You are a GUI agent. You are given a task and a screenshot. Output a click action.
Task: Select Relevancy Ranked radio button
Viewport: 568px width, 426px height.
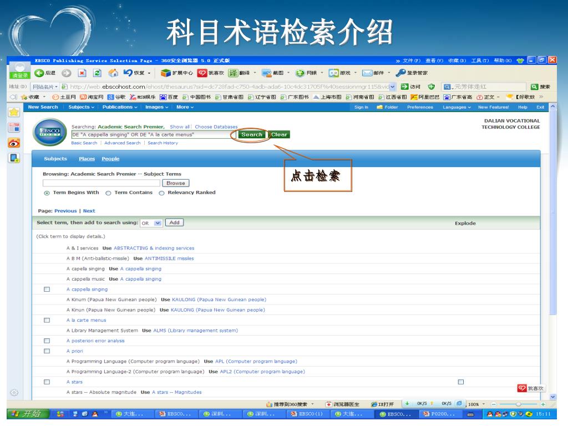161,193
